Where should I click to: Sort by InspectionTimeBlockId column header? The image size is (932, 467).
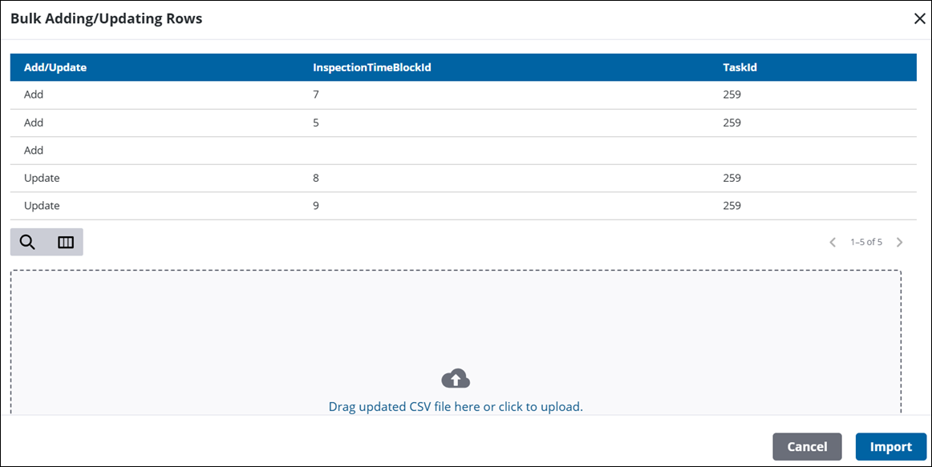(372, 67)
